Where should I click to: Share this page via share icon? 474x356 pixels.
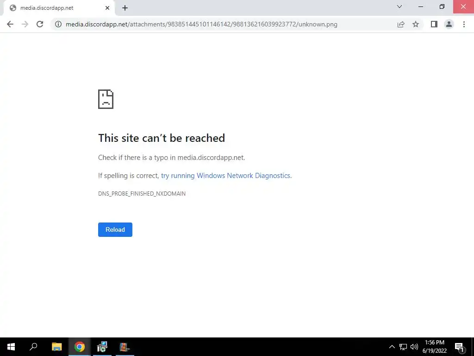pos(401,24)
